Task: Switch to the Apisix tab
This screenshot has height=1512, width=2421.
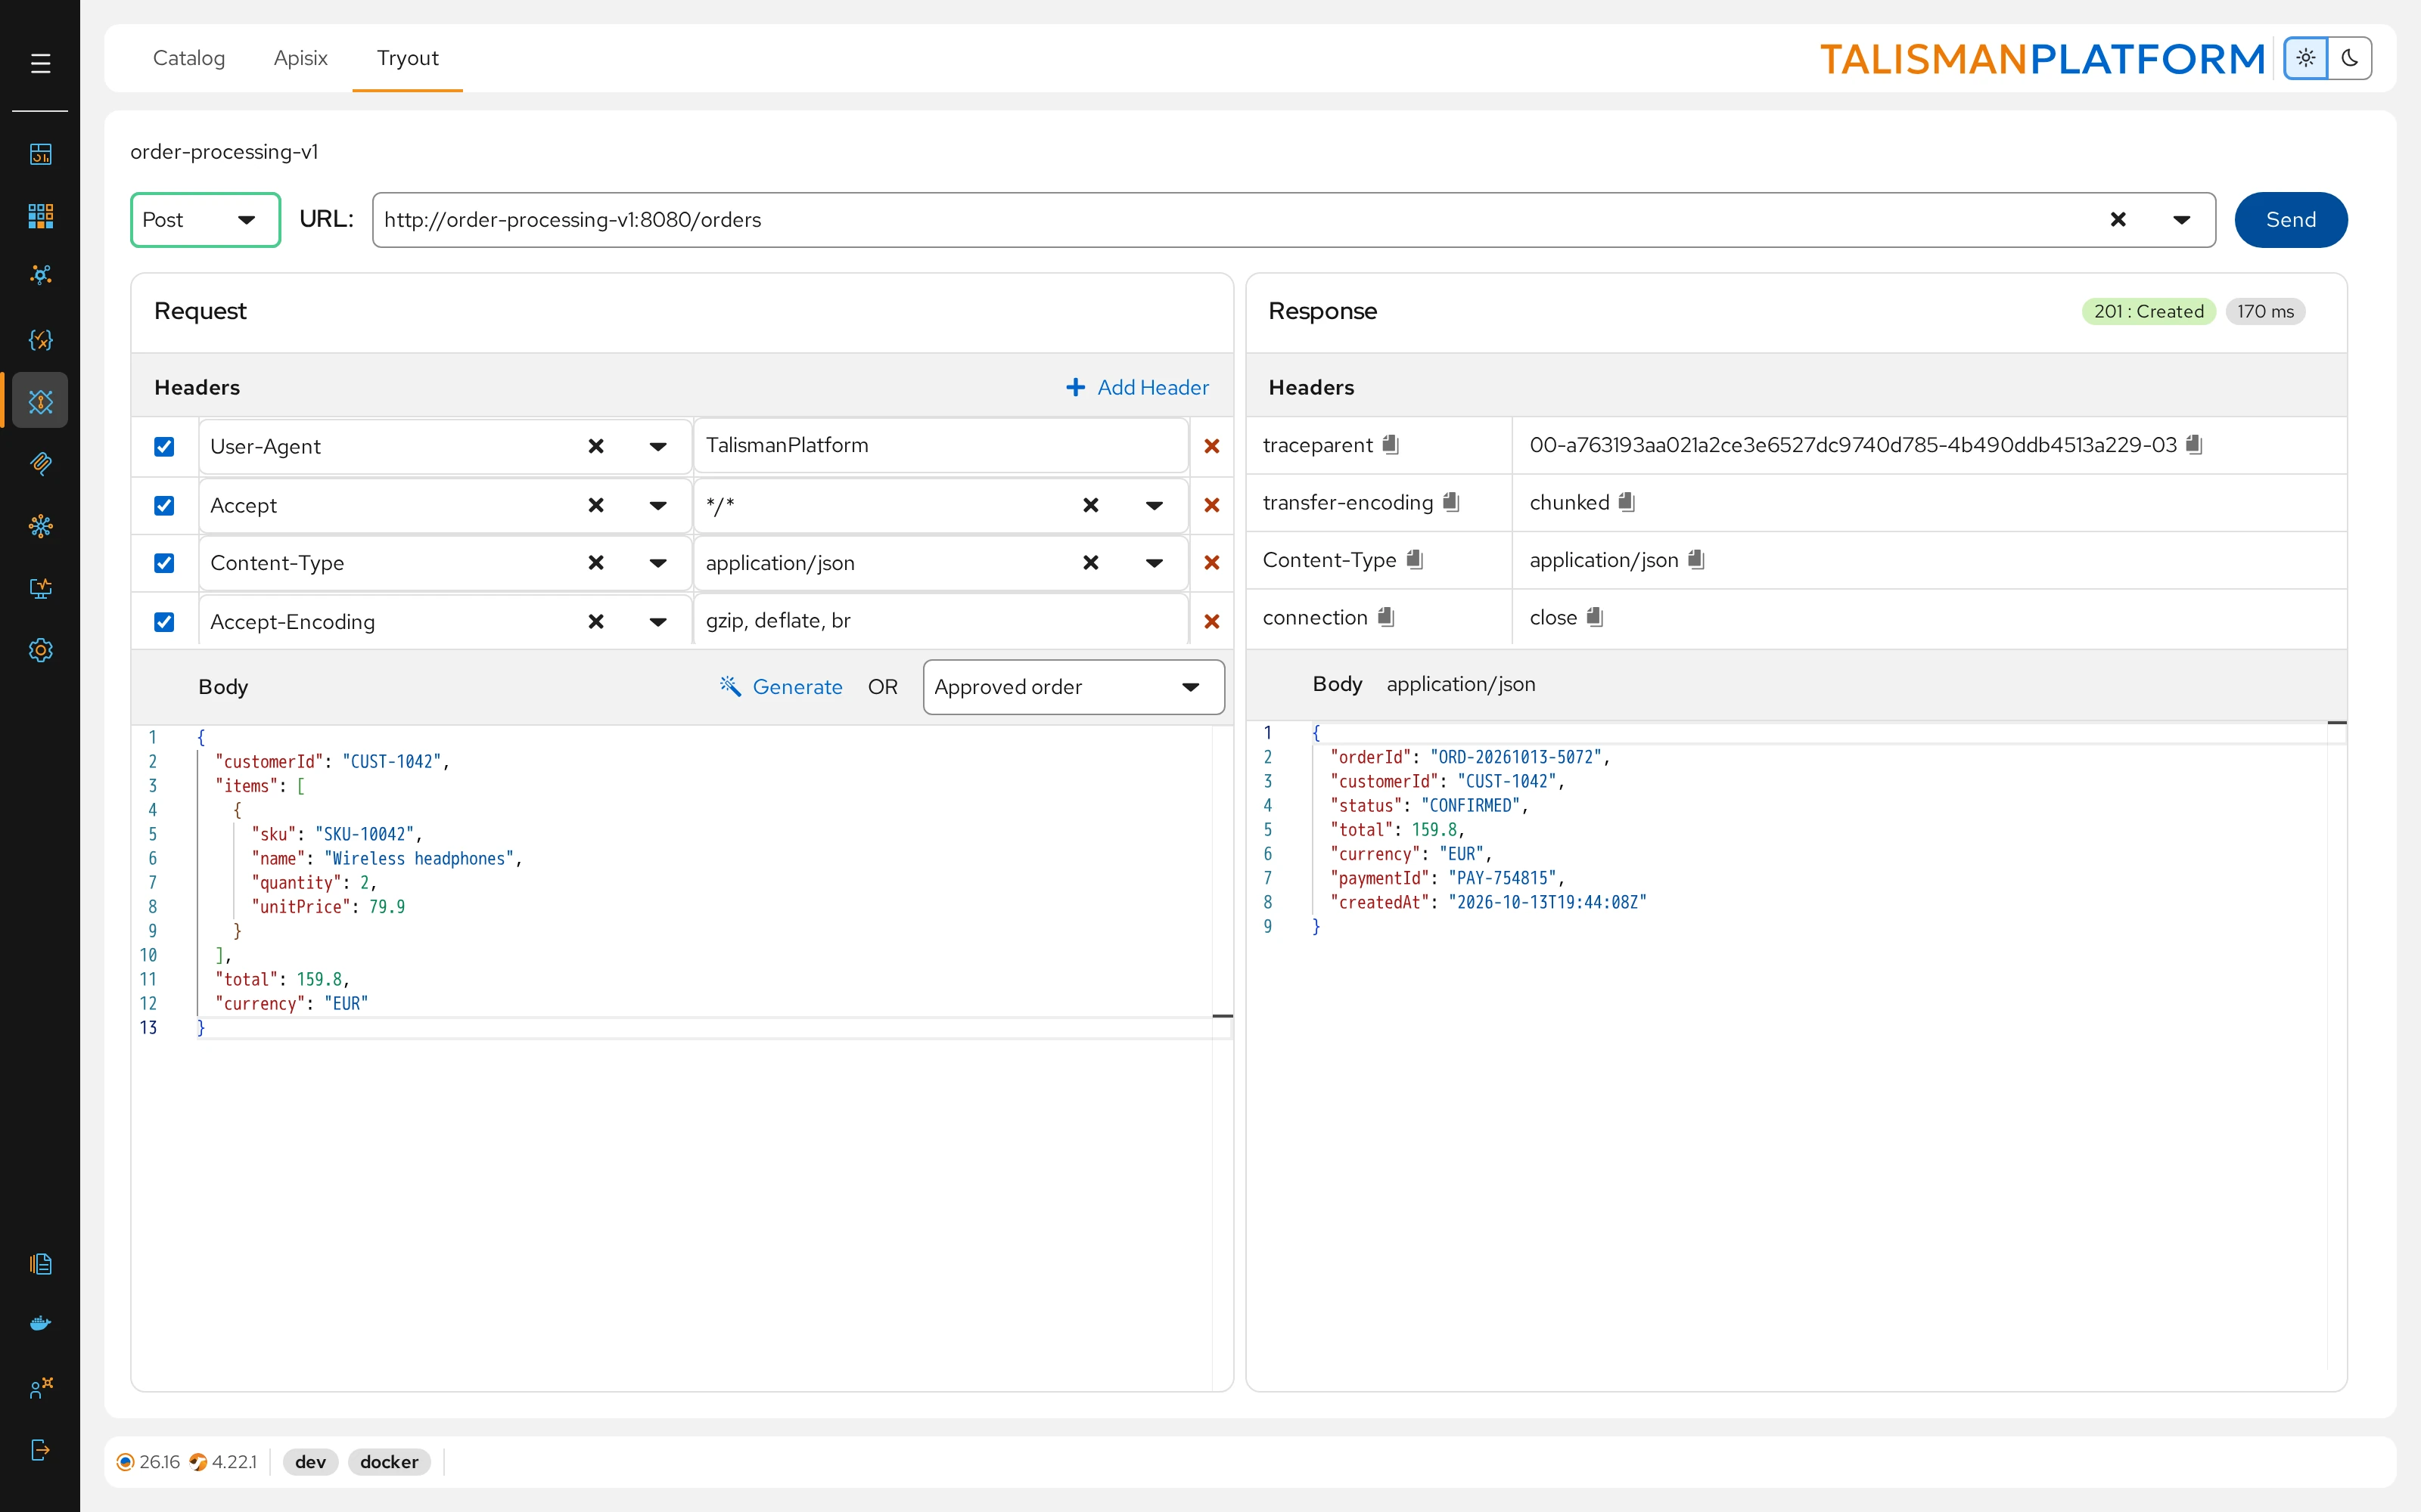Action: coord(300,58)
